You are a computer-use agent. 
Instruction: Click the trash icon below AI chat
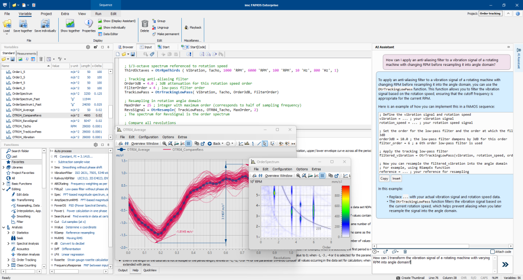coord(405,252)
